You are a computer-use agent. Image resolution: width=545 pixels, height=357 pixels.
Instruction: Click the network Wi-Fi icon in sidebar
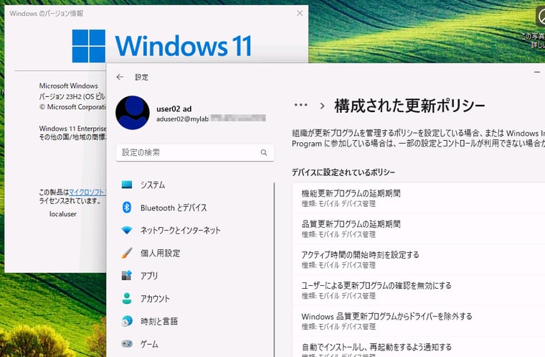[x=127, y=231]
